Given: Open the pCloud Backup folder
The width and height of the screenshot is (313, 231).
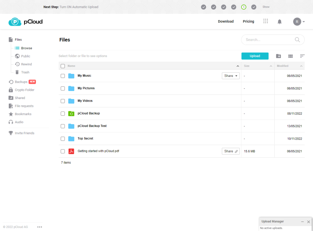Looking at the screenshot, I should (x=89, y=114).
